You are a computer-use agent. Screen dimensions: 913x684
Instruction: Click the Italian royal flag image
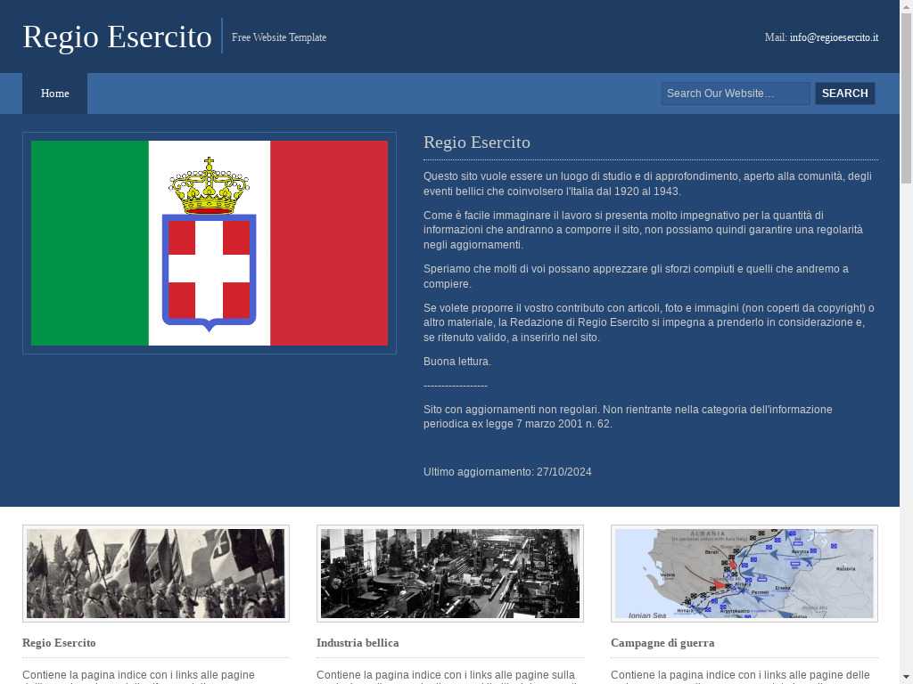[210, 243]
